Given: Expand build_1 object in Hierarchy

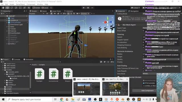Looking at the screenshot, I should click(x=7, y=44).
